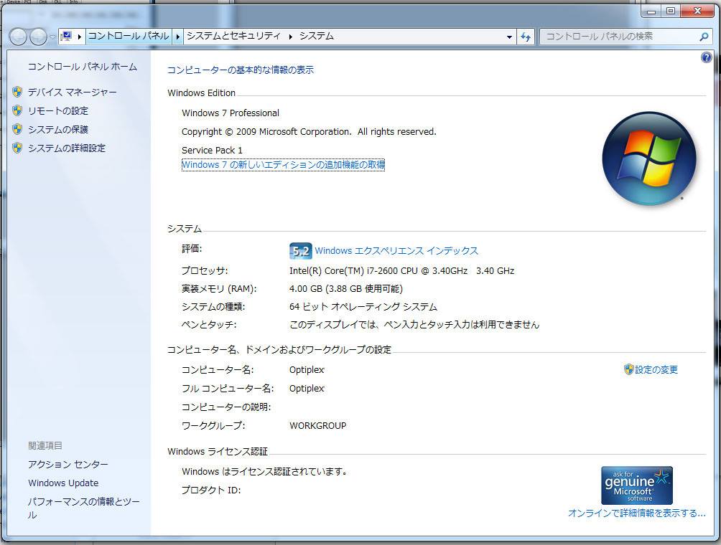Expand arrow after システムとセキュリティ breadcrumb
Image resolution: width=721 pixels, height=545 pixels.
(x=291, y=37)
